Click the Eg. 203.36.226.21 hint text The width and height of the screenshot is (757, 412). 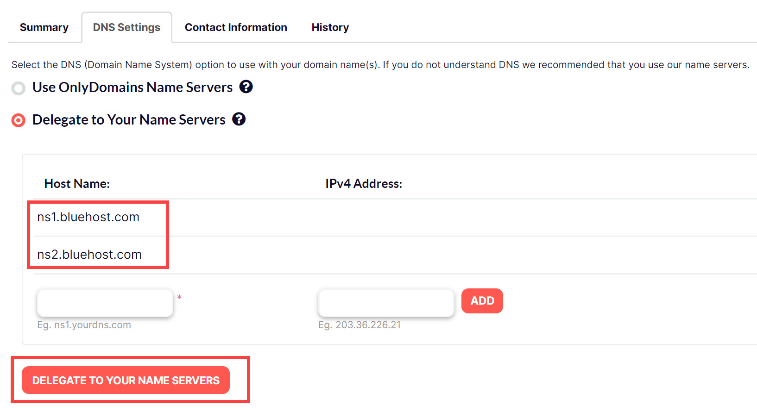click(360, 325)
